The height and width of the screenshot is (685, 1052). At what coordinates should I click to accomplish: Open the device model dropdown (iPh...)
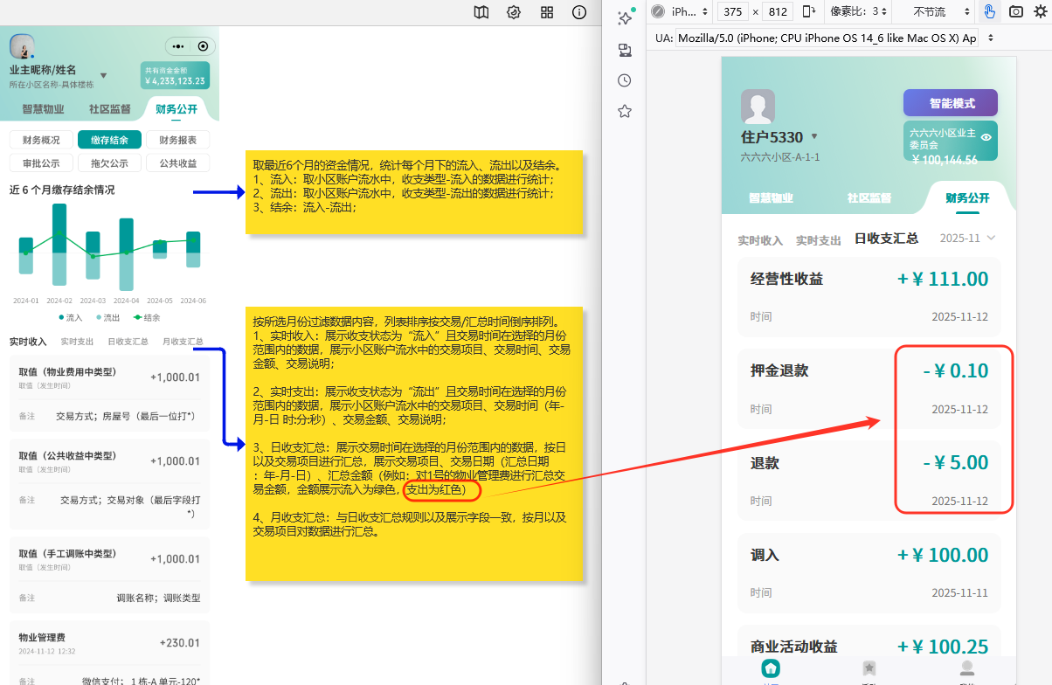point(690,11)
